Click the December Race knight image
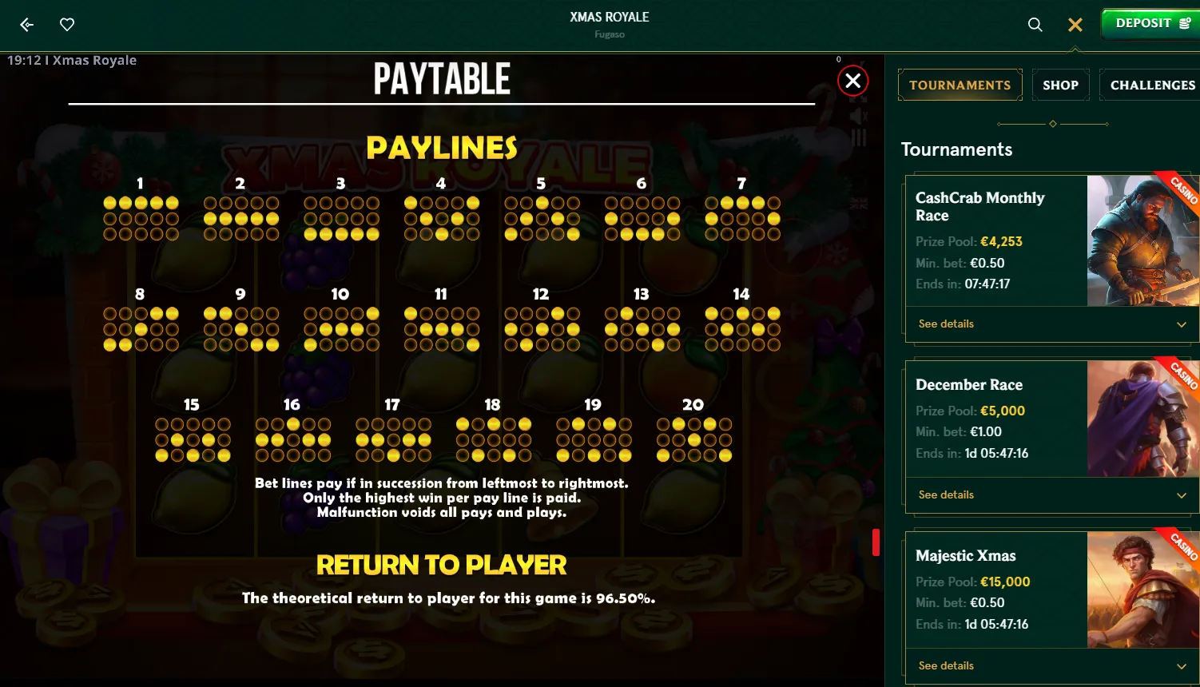 click(x=1143, y=419)
